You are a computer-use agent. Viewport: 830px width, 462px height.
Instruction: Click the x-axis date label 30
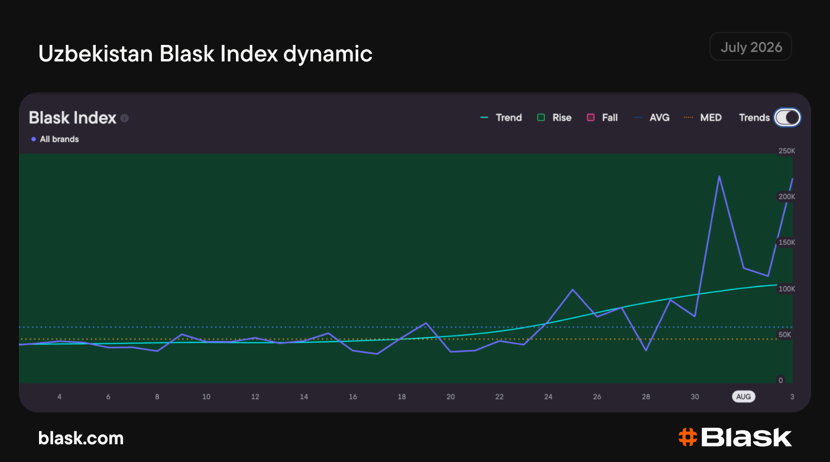[x=695, y=396]
